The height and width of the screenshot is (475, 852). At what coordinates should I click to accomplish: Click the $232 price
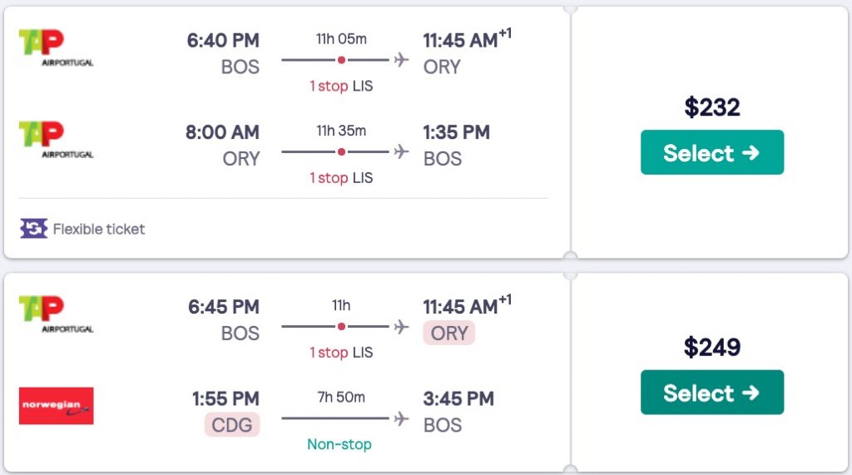click(711, 107)
